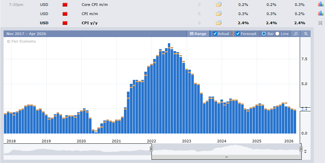Show the graph for CPI m/m
The height and width of the screenshot is (163, 325).
pyautogui.click(x=320, y=13)
